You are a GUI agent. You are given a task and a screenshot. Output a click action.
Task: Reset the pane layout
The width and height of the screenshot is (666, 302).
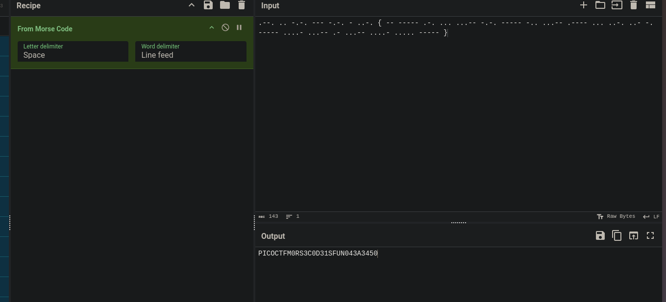pyautogui.click(x=650, y=5)
